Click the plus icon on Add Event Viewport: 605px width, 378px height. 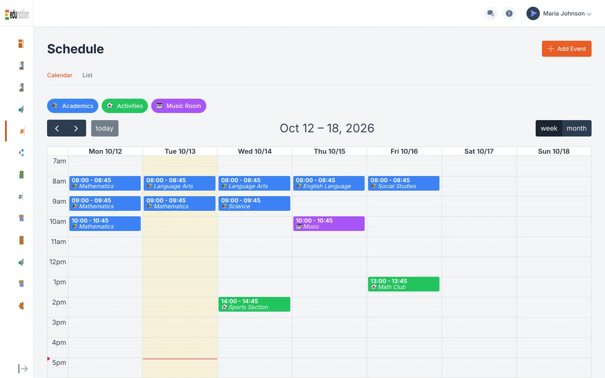550,49
